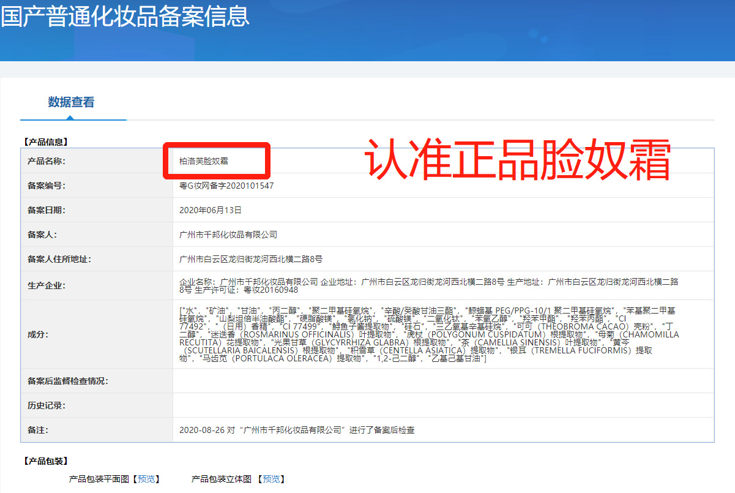This screenshot has height=493, width=735.
Task: Click the 生产企业 row label
Action: click(x=47, y=285)
